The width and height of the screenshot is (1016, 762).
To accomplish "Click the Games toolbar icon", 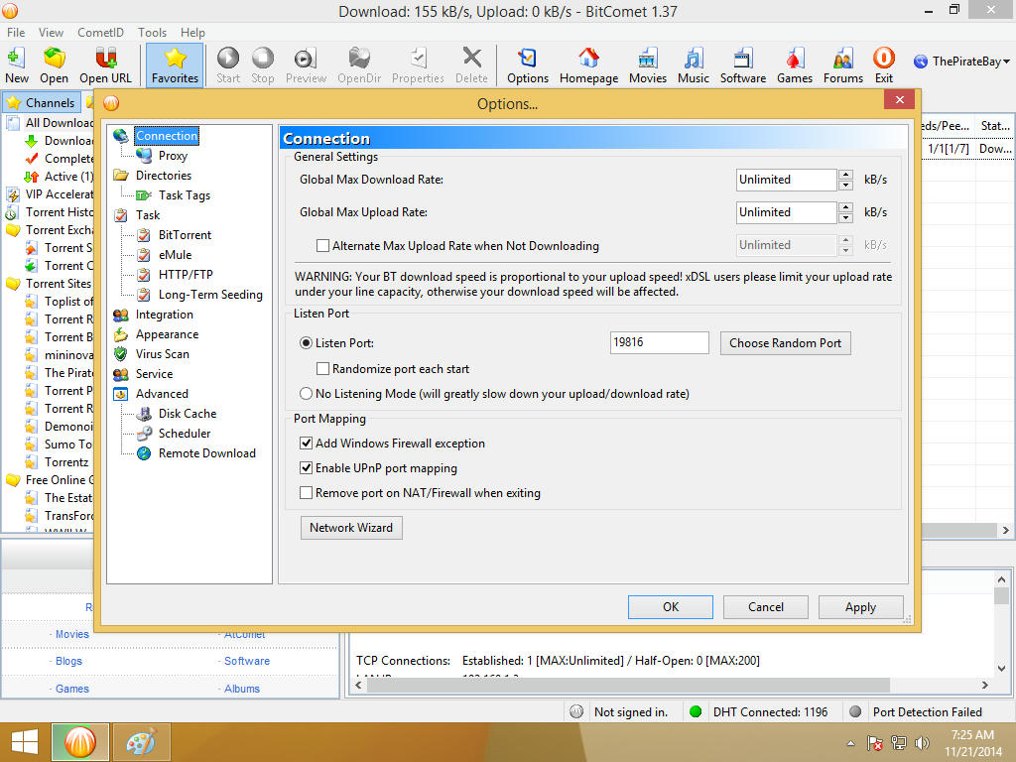I will click(795, 65).
